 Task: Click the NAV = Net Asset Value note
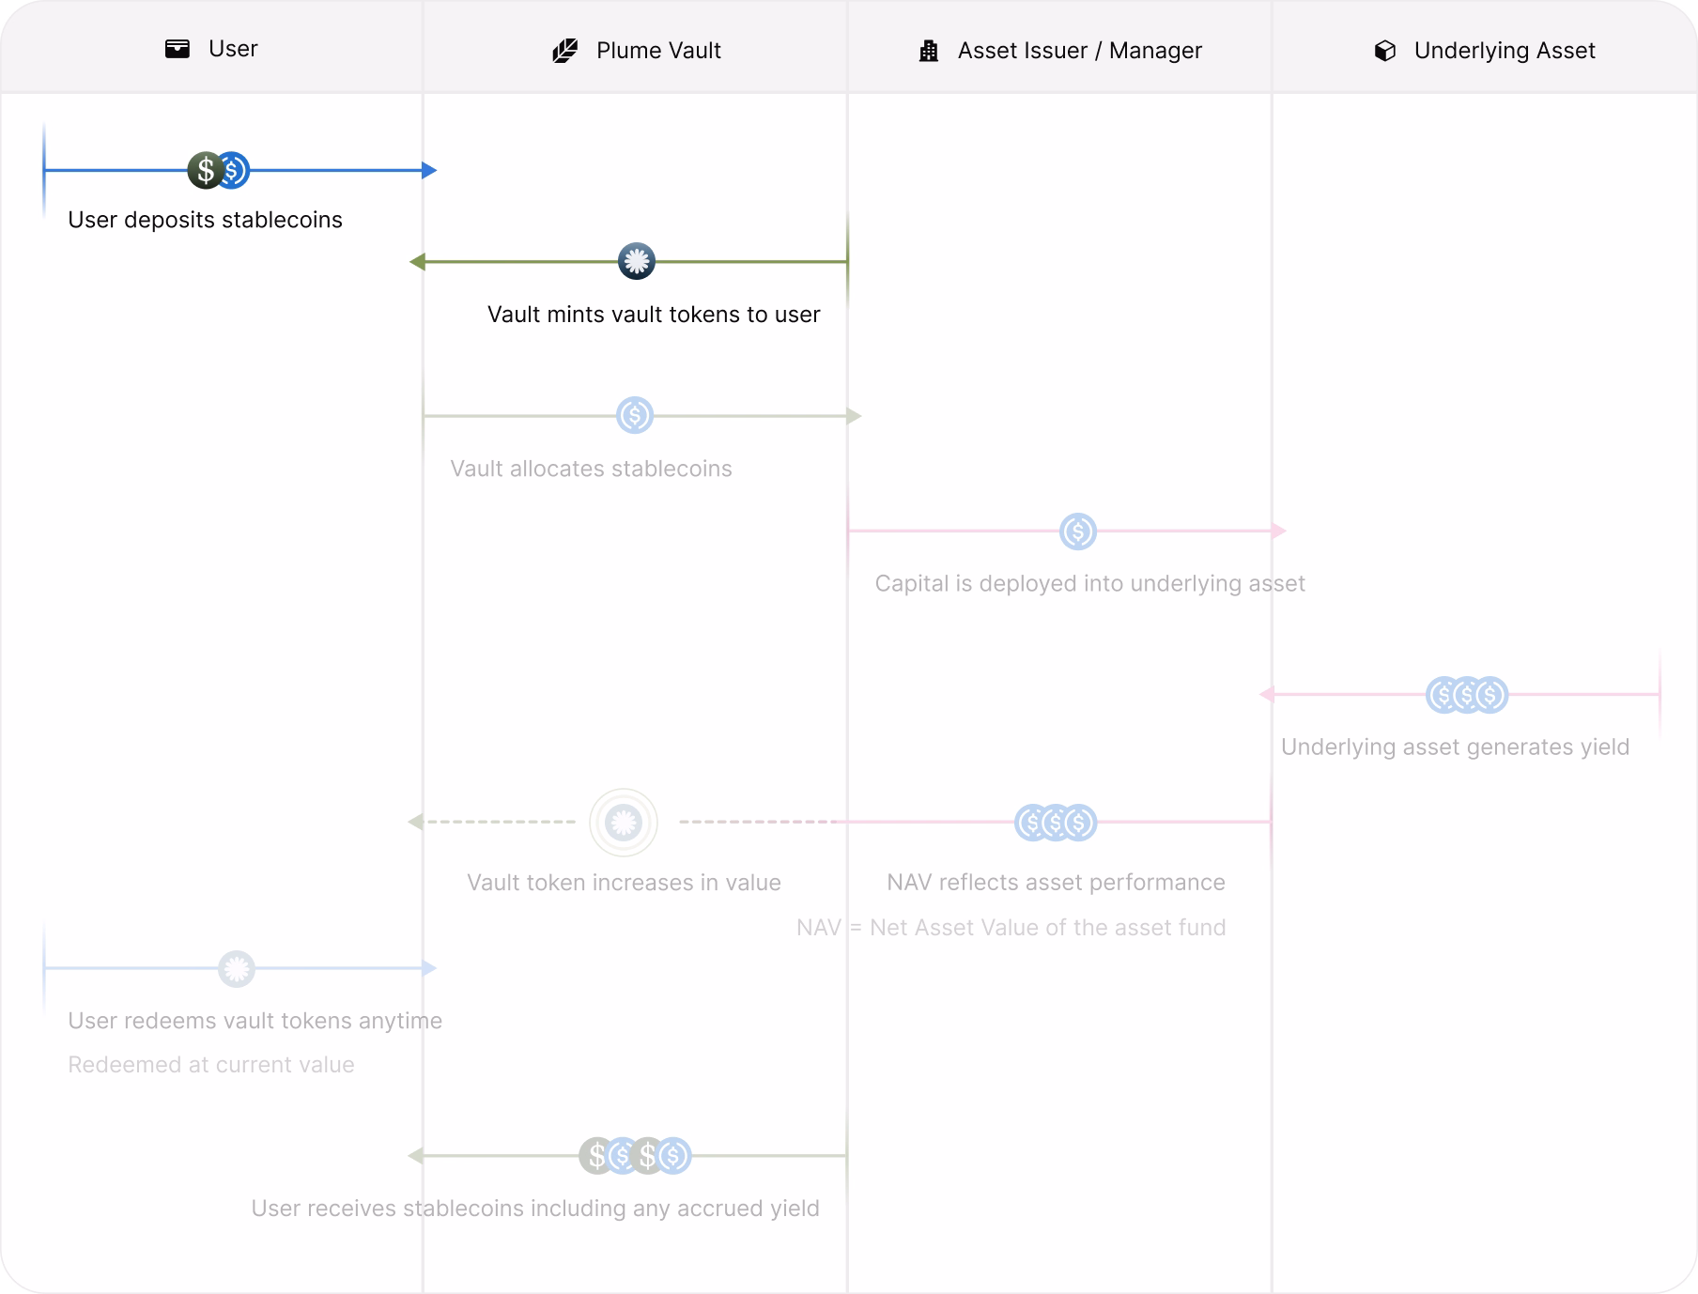click(1011, 928)
